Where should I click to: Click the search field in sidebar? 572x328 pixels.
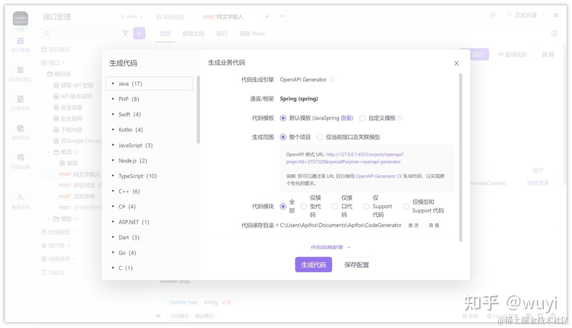(79, 33)
